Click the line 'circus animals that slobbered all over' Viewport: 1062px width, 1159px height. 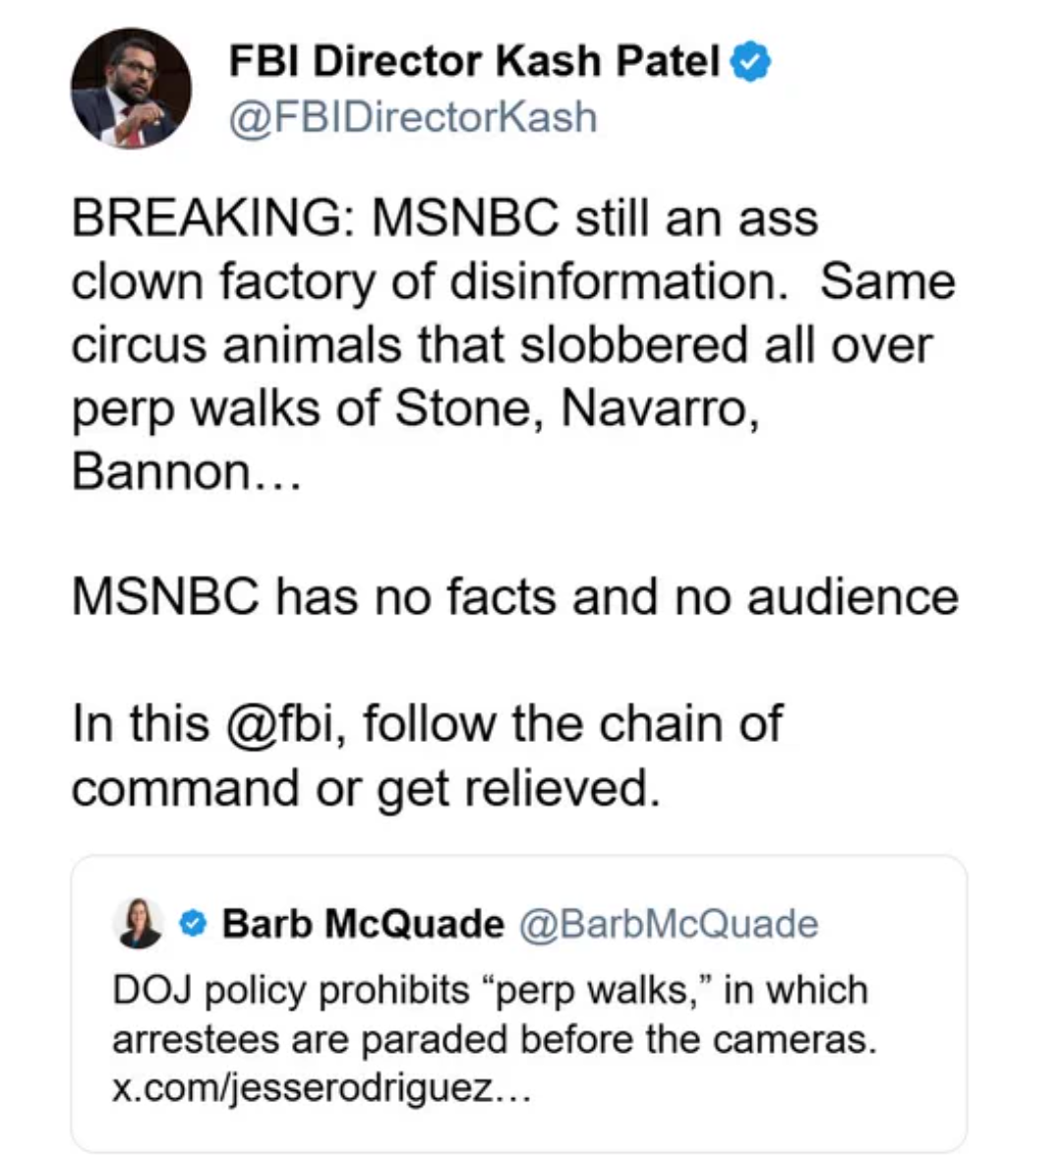tap(501, 345)
